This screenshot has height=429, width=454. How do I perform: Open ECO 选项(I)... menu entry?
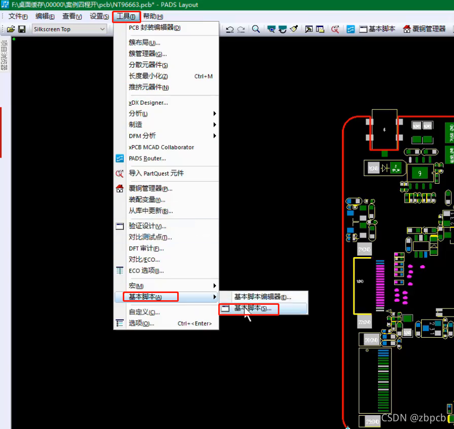166,270
